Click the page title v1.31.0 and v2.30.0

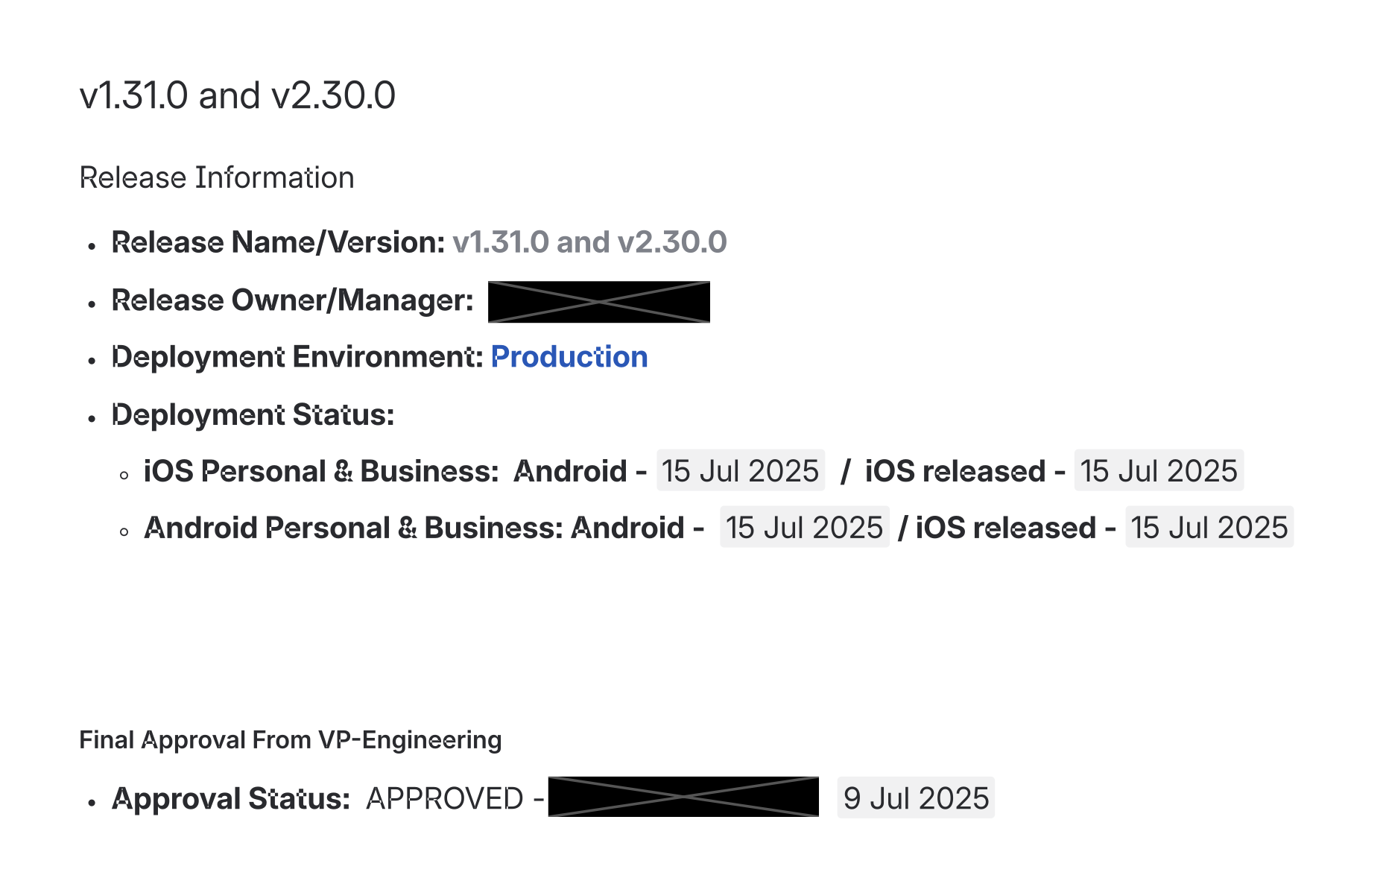237,96
